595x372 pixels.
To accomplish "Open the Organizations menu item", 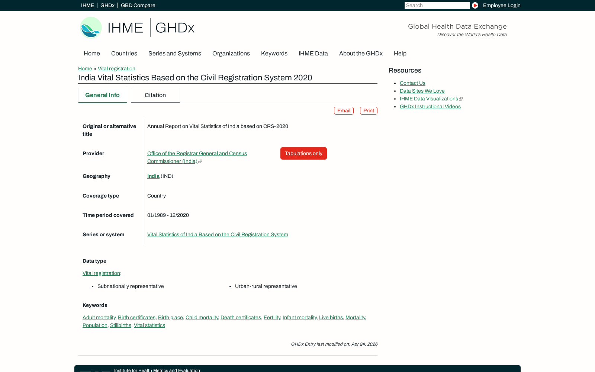I will pos(231,53).
